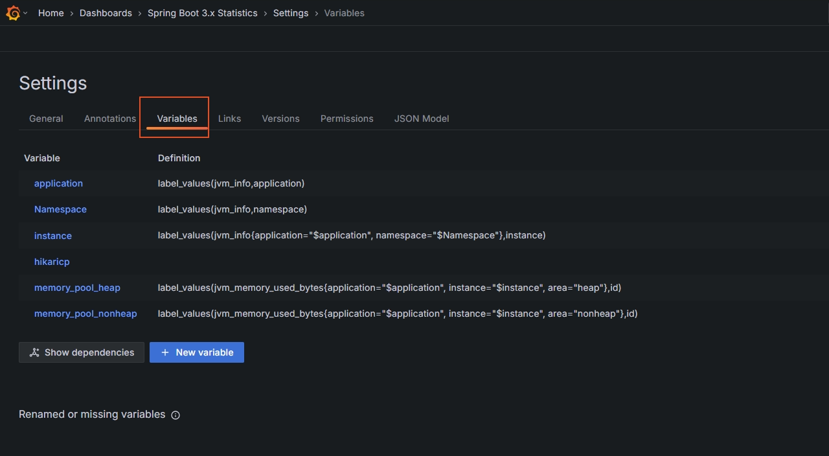The height and width of the screenshot is (456, 829).
Task: Open the Namespace variable
Action: pyautogui.click(x=60, y=209)
